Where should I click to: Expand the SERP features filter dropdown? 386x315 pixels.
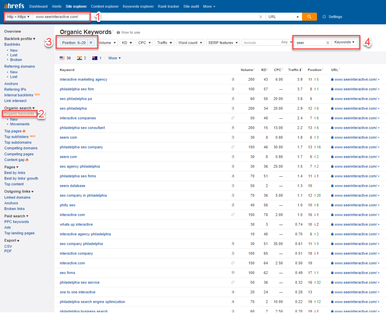[x=223, y=43]
